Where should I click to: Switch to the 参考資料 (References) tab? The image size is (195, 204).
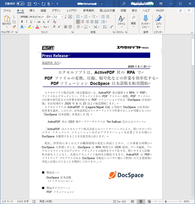click(88, 11)
